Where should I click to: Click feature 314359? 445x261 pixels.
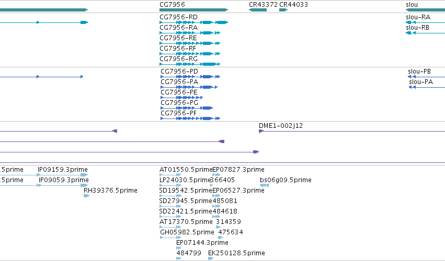coord(218,227)
